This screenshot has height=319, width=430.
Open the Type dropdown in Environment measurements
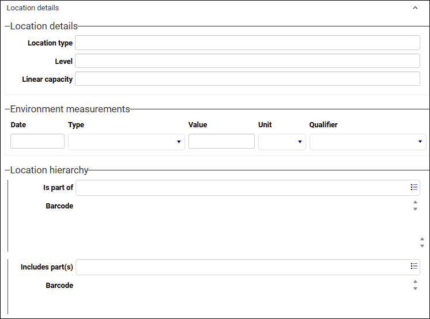tap(126, 142)
